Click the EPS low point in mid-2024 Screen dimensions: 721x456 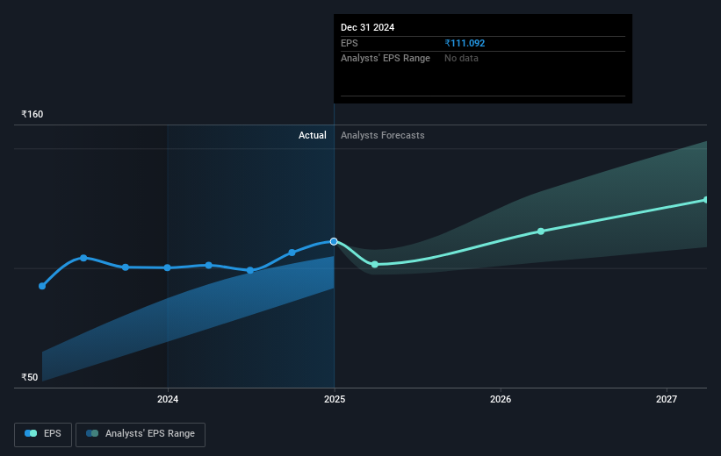pyautogui.click(x=250, y=270)
